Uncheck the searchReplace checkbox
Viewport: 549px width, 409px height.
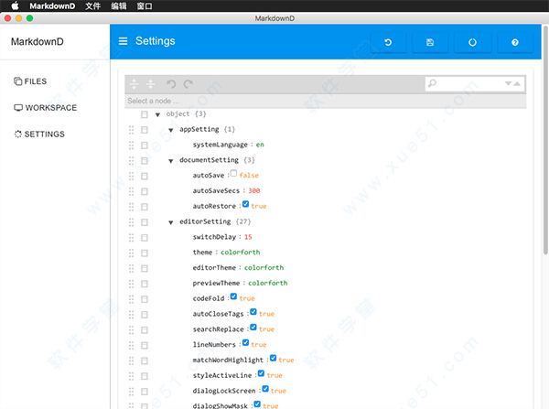point(253,328)
